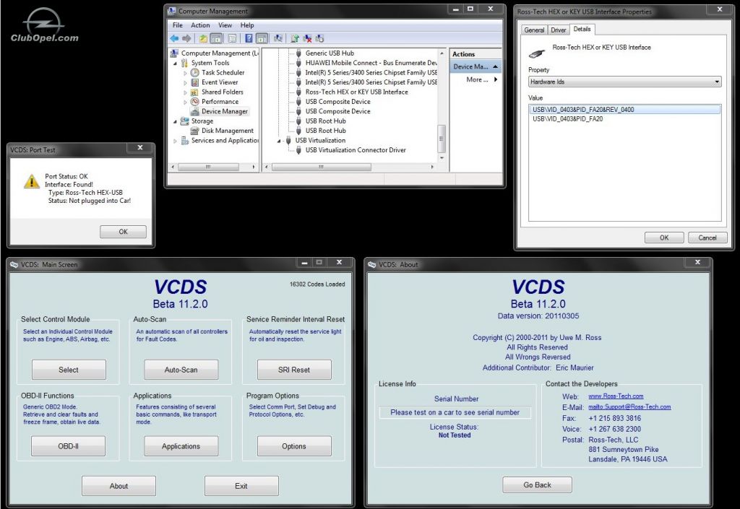Click the Support@Ross-Tech.com mailto link
The width and height of the screenshot is (740, 509).
[629, 406]
